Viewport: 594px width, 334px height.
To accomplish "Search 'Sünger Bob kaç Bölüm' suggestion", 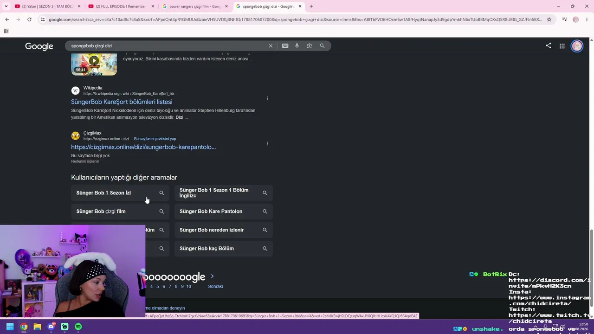I will 224,249.
